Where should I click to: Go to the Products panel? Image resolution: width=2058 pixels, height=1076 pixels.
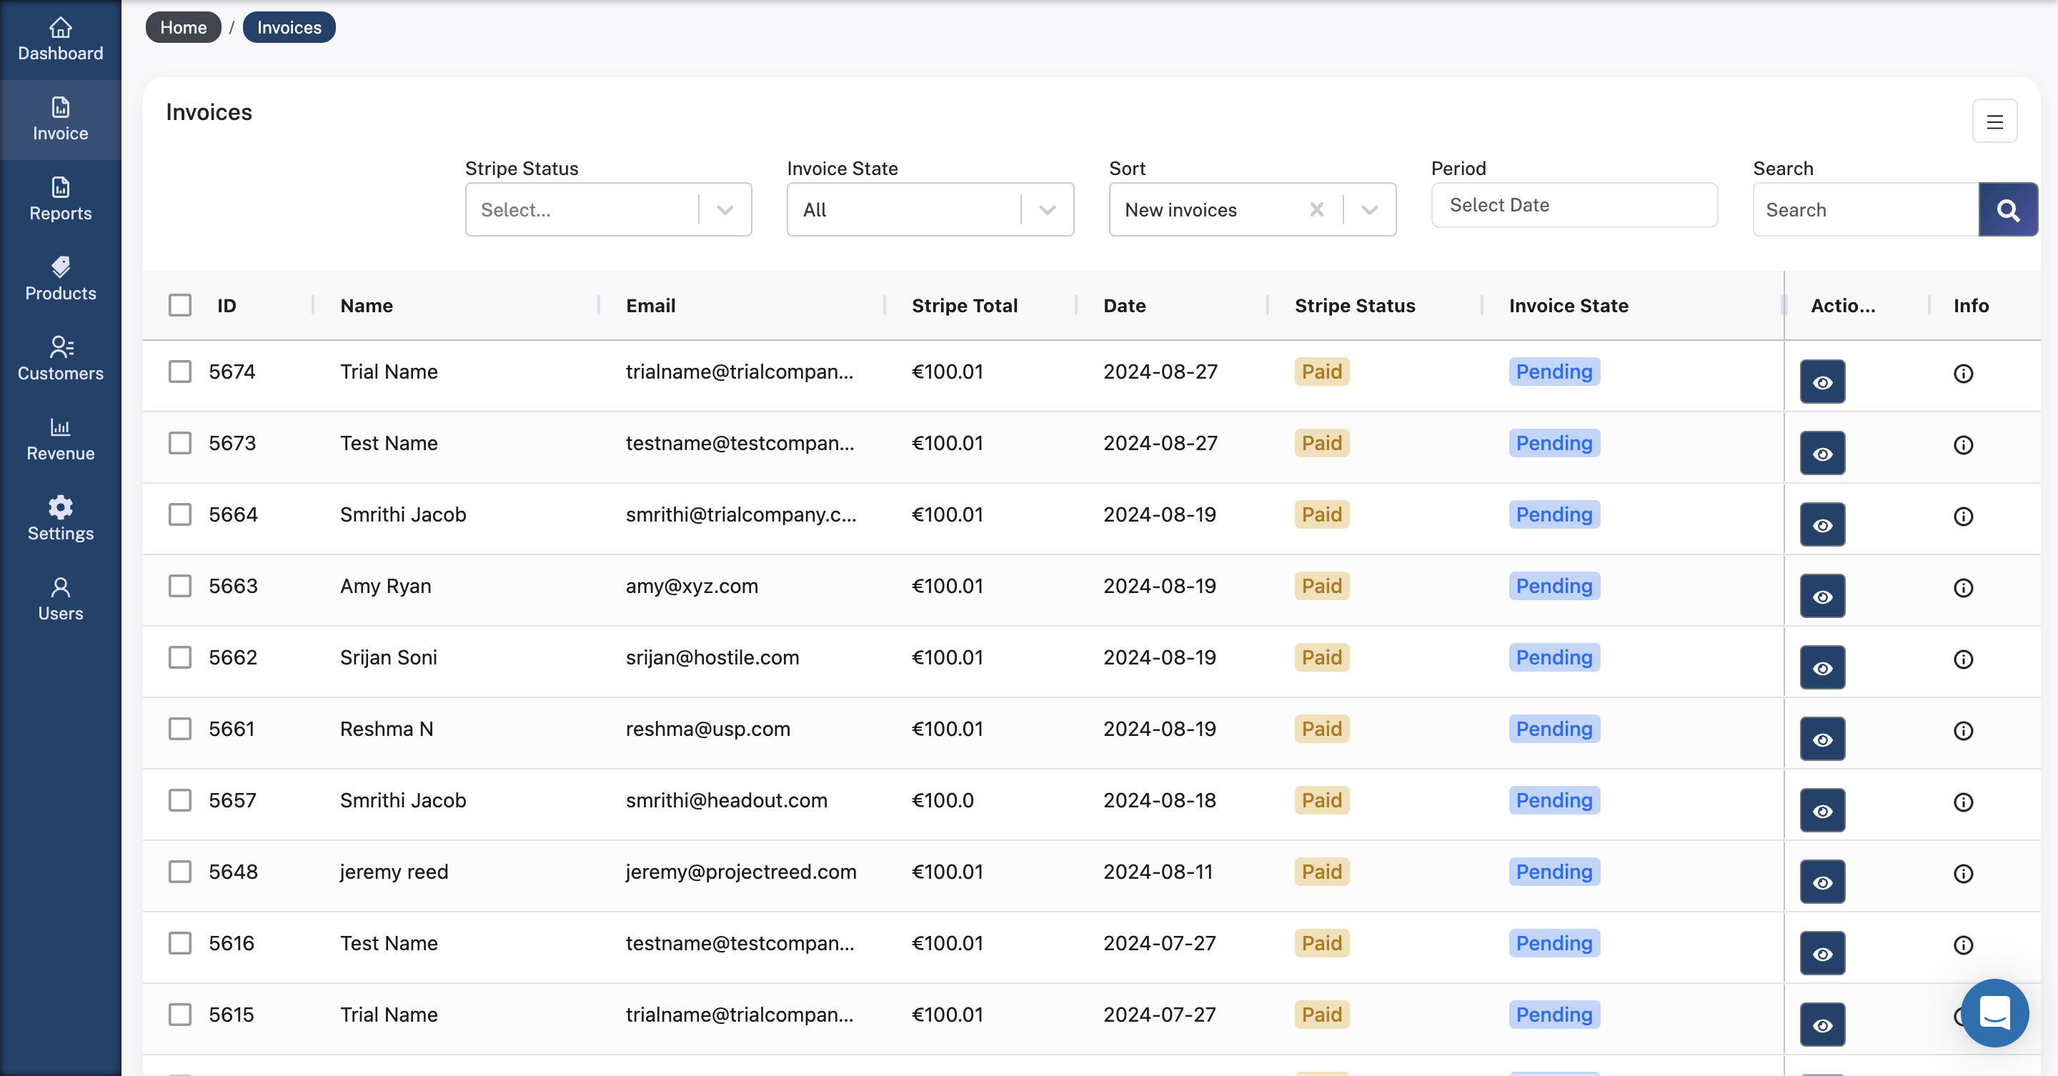click(60, 278)
